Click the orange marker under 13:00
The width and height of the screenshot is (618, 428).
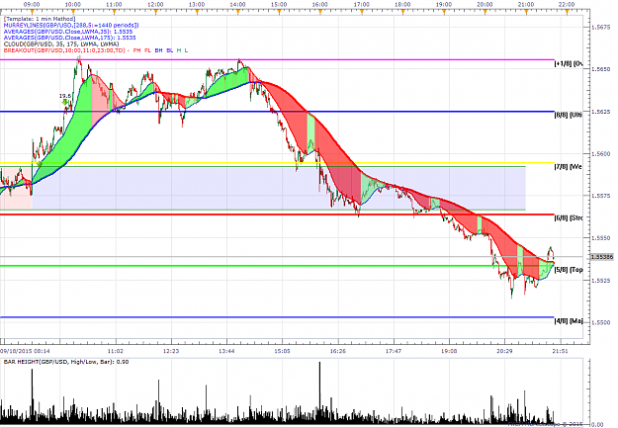tap(197, 13)
